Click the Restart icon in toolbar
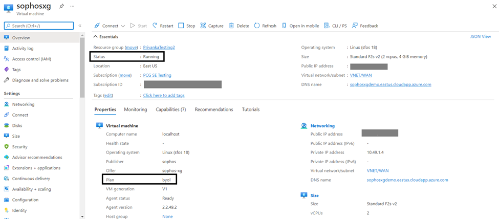499x219 pixels. coord(155,26)
